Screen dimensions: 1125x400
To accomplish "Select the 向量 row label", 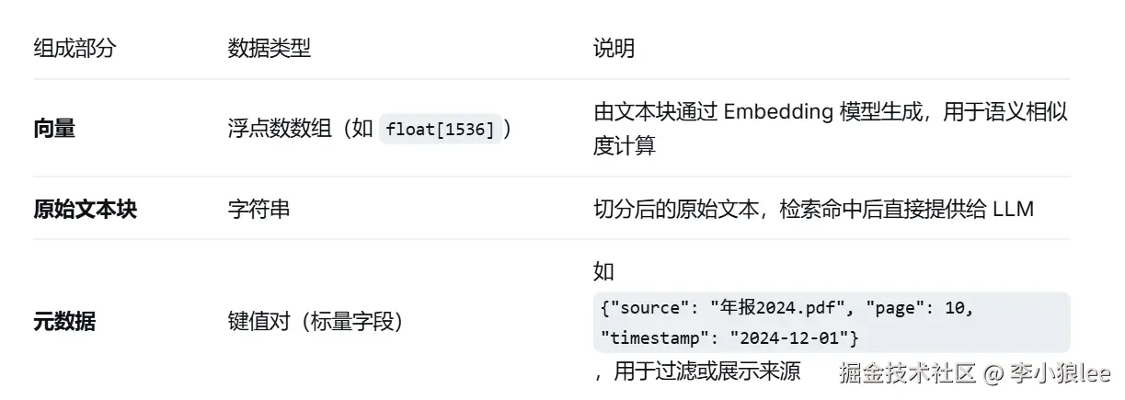I will coord(54,129).
